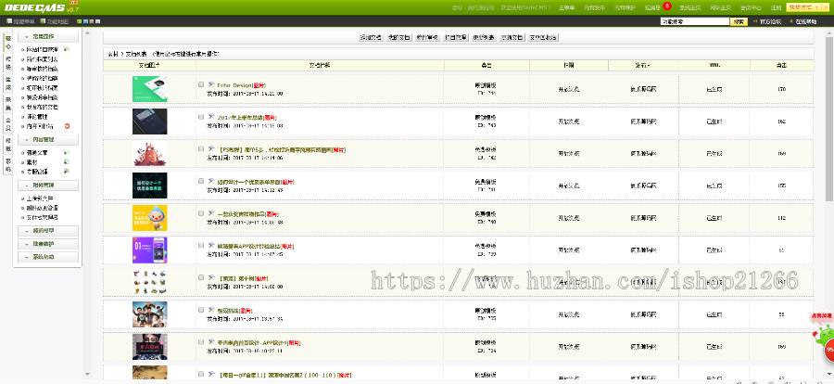Click the yellow search button

[x=739, y=22]
